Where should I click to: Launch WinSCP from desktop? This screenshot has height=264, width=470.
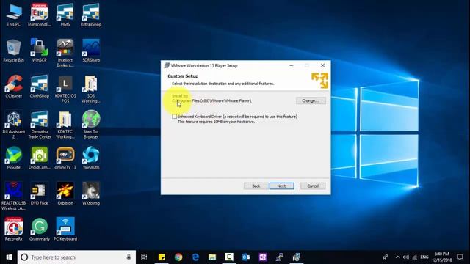point(39,51)
